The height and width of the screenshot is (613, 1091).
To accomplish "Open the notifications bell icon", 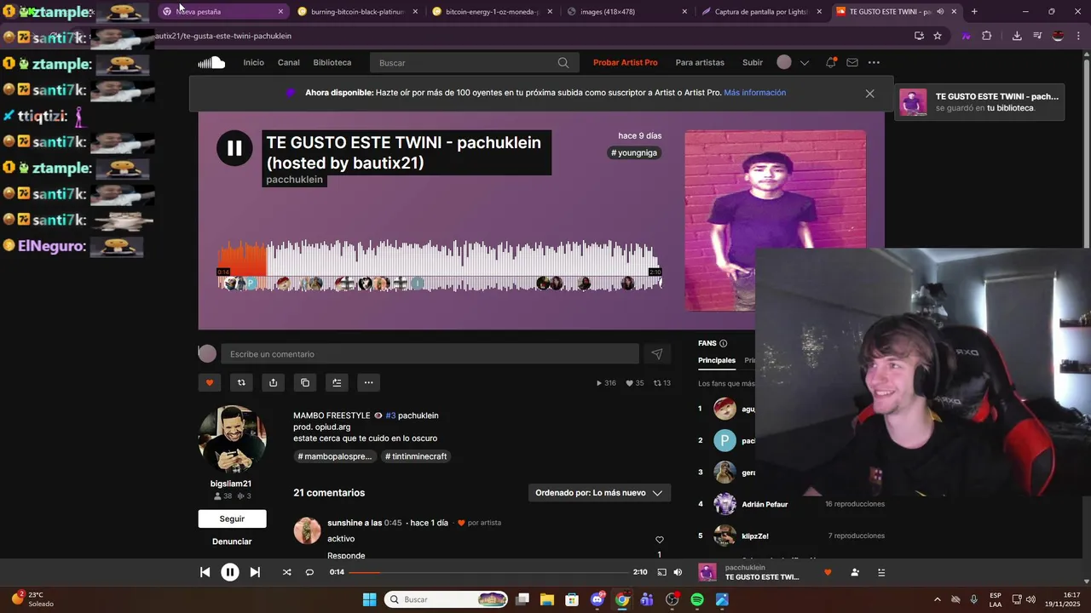I will (x=830, y=62).
